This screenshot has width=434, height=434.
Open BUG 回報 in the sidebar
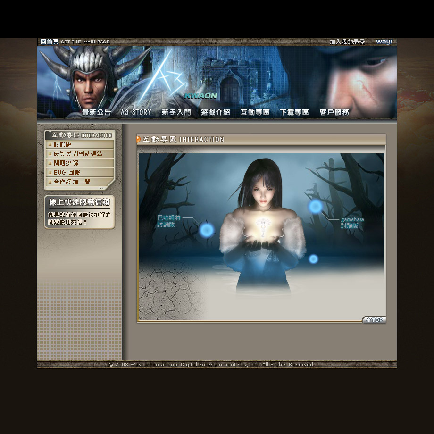[79, 173]
